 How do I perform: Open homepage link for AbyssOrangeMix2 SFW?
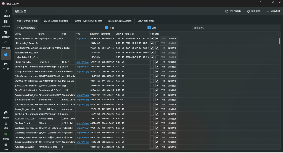coord(83,95)
